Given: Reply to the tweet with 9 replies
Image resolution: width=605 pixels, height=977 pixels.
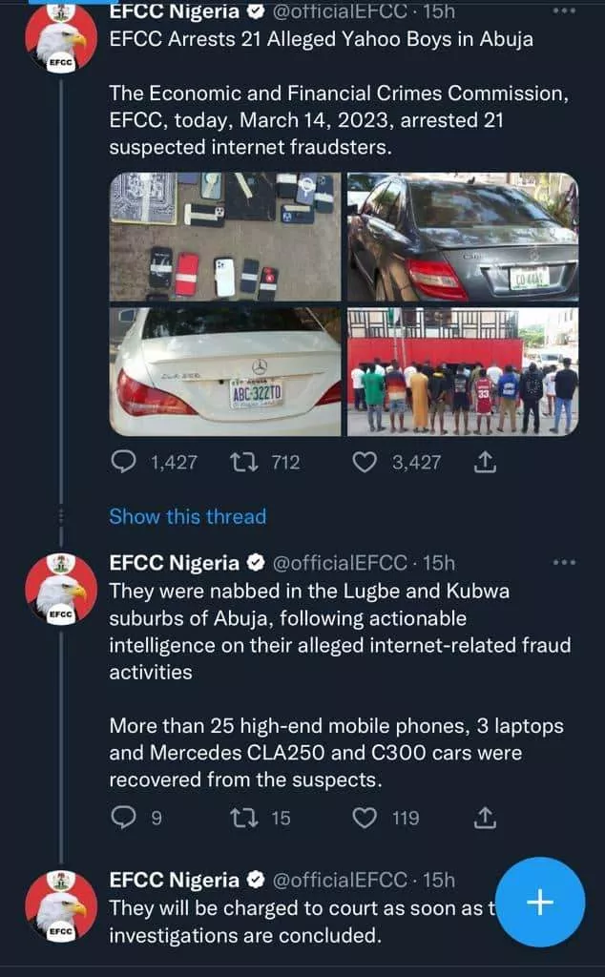Looking at the screenshot, I should pos(125,817).
